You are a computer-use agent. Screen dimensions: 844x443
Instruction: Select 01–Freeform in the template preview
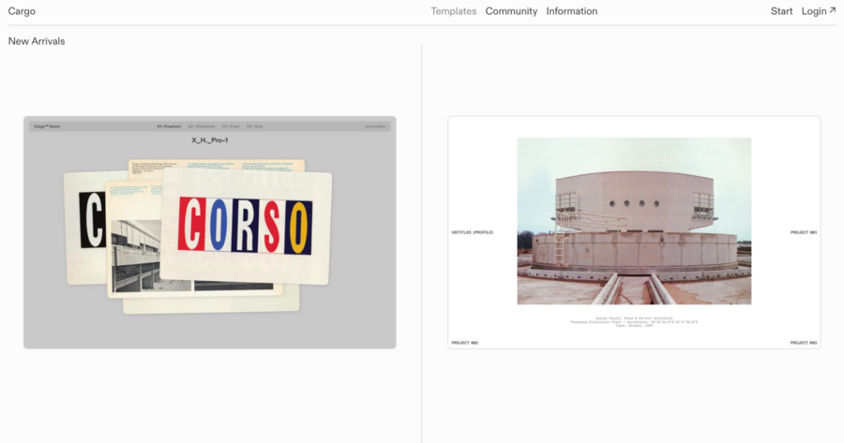pos(169,126)
